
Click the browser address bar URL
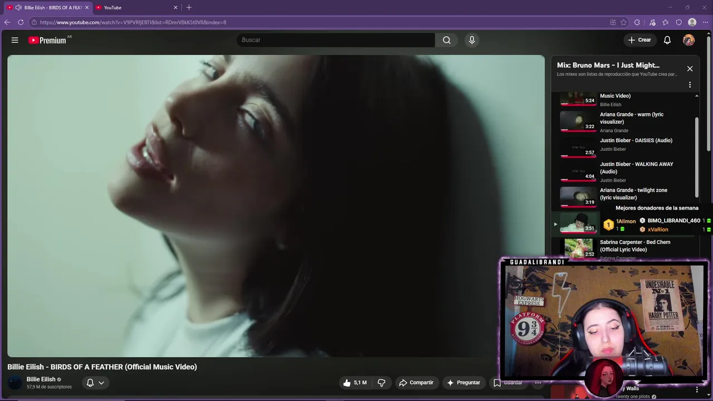[133, 22]
